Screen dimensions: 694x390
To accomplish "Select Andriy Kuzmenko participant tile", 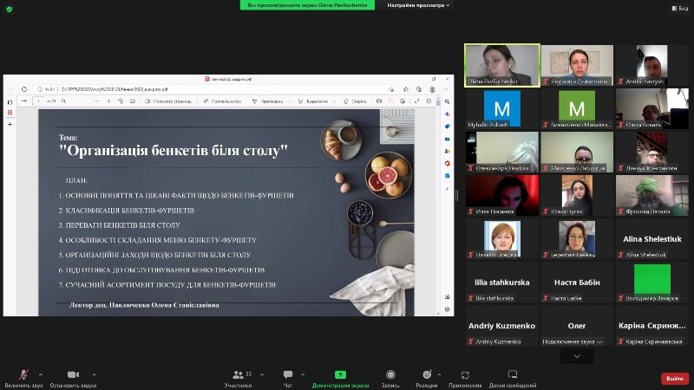I will tap(502, 326).
